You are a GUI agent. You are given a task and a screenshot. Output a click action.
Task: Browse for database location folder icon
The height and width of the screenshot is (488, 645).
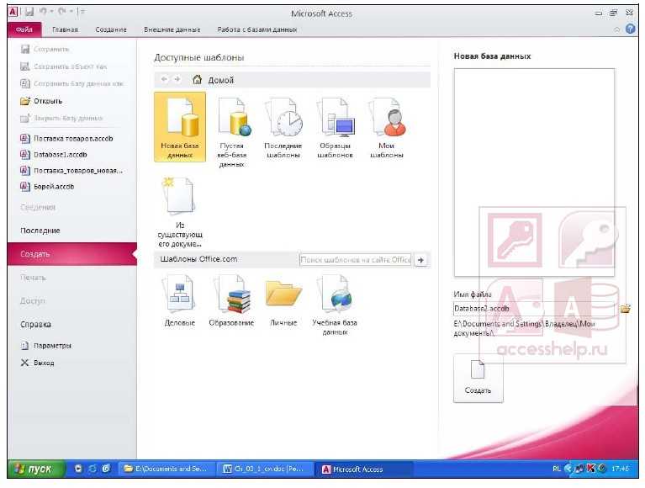[x=626, y=308]
